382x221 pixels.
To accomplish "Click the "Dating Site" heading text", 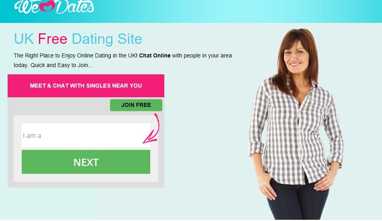I will point(107,39).
